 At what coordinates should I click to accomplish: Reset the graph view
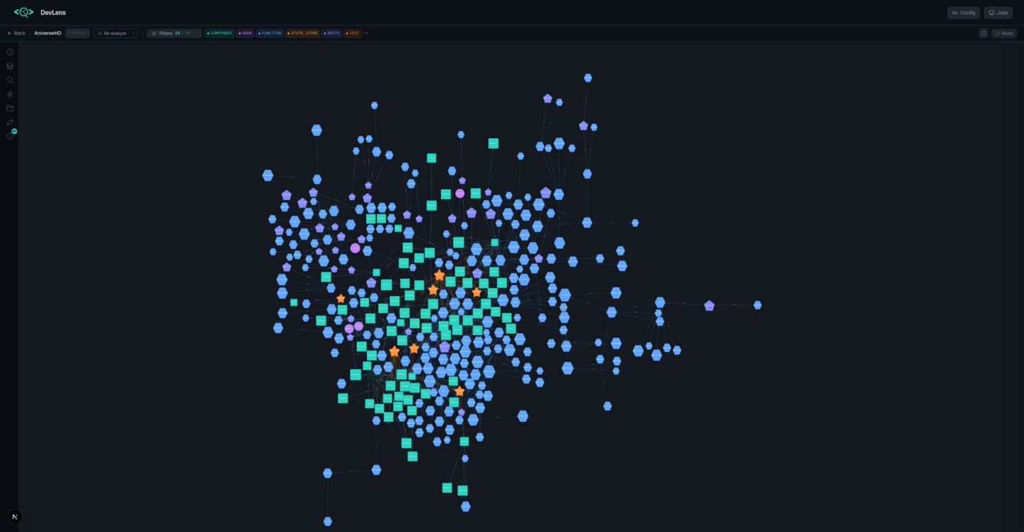point(1004,33)
